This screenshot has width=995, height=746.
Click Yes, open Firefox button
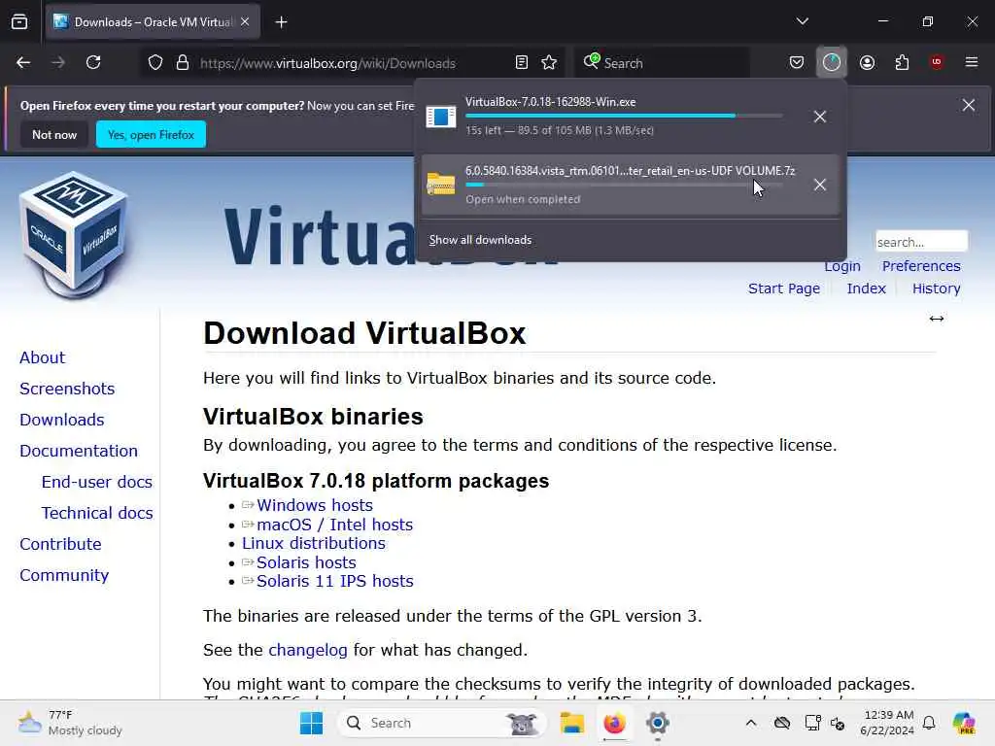[151, 134]
